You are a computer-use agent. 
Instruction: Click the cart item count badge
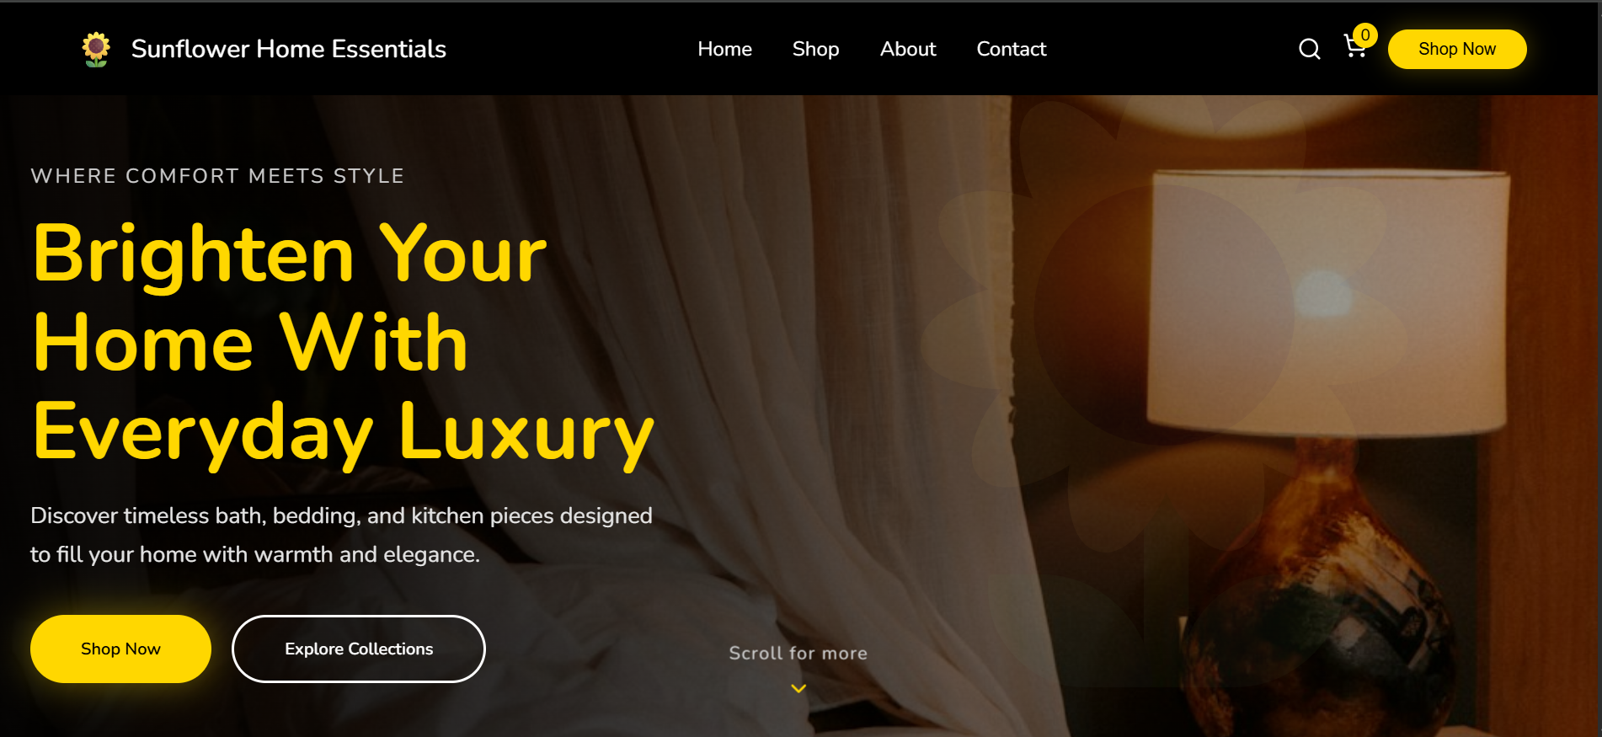click(1365, 35)
